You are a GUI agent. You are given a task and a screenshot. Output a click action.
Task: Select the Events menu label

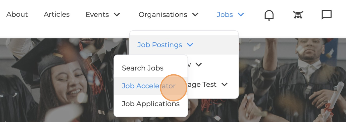pyautogui.click(x=97, y=15)
